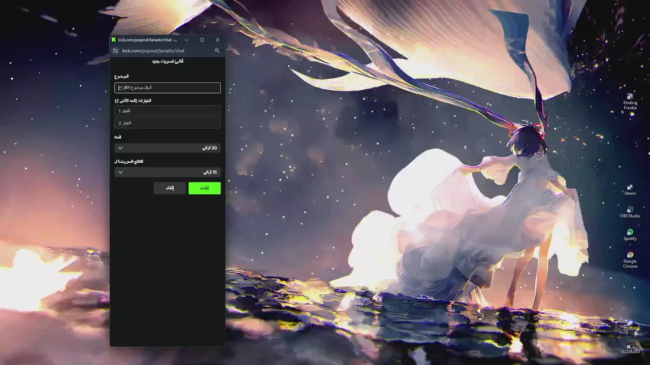650x365 pixels.
Task: Launch Steam from the desktop
Action: pos(630,190)
